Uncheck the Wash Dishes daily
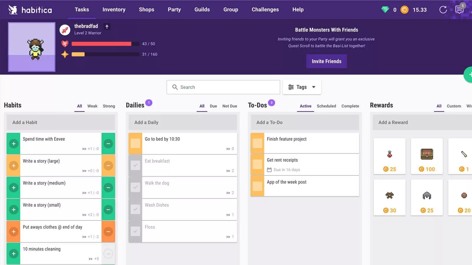Screen dimensions: 472x265 (135, 209)
